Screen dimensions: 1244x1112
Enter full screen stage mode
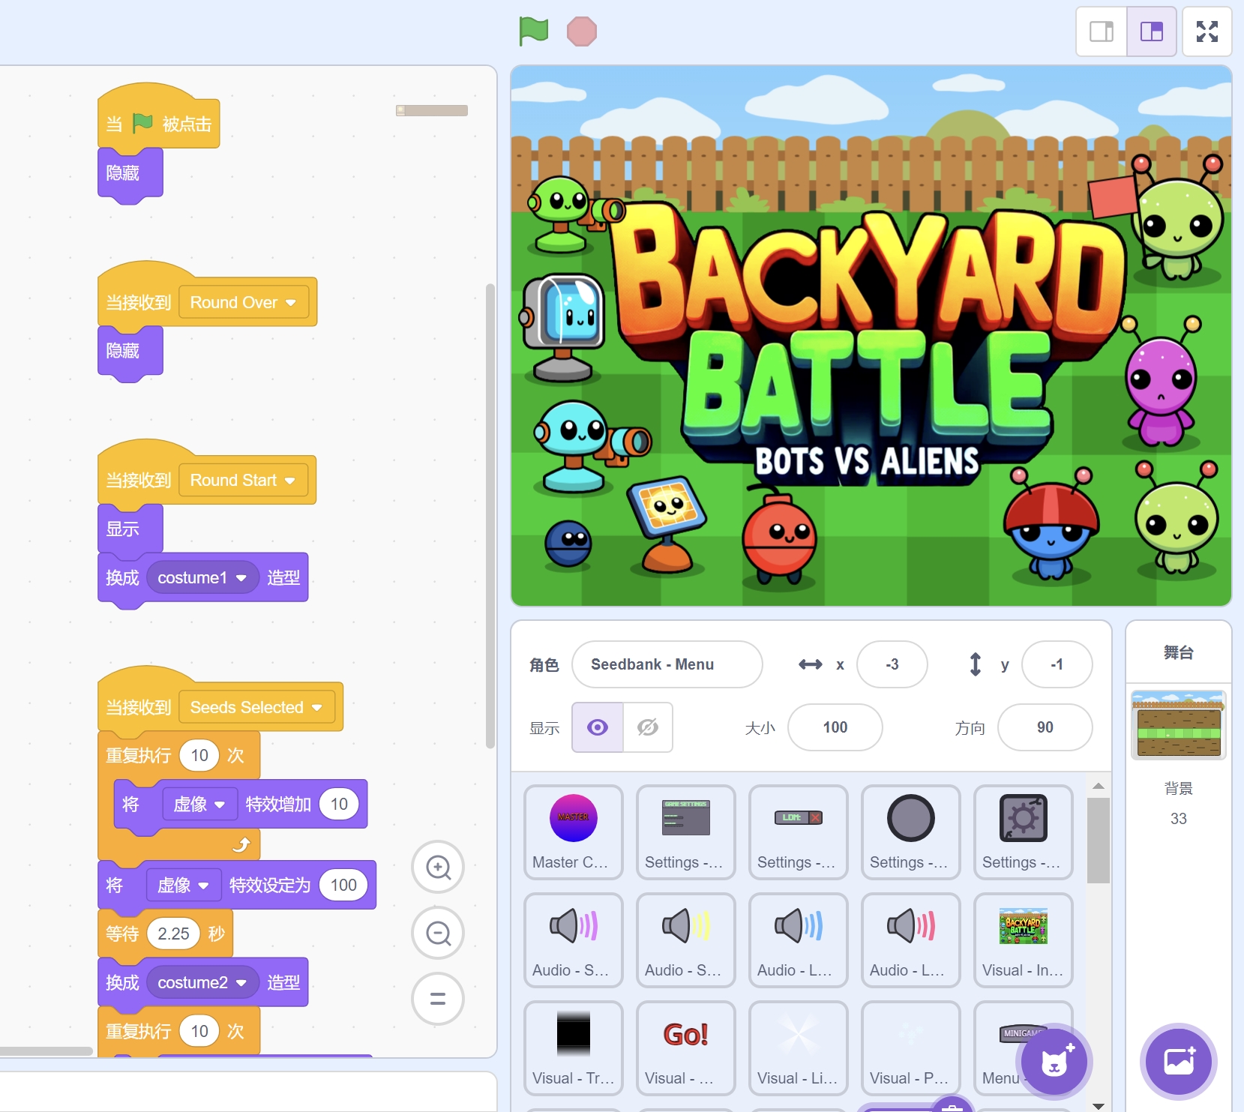click(x=1207, y=31)
